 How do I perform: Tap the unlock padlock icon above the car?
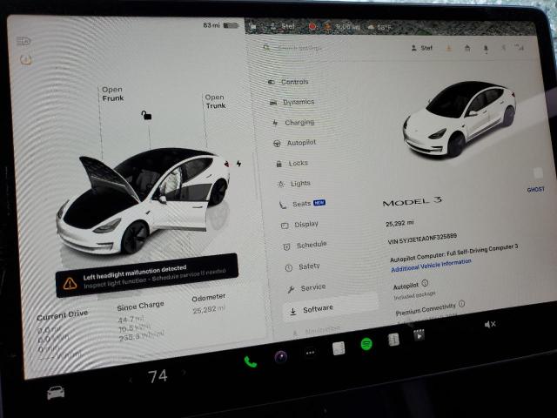pos(146,115)
